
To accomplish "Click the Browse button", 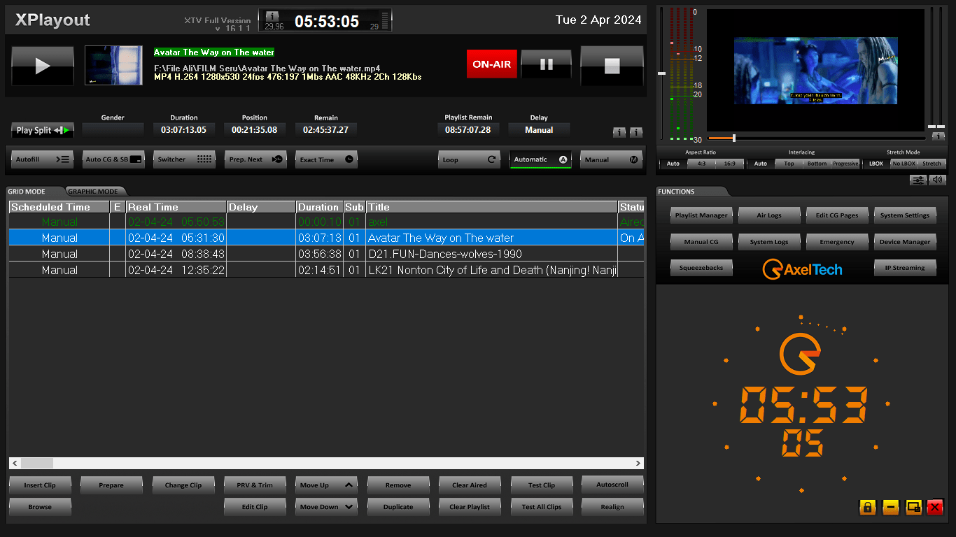I will tap(40, 507).
